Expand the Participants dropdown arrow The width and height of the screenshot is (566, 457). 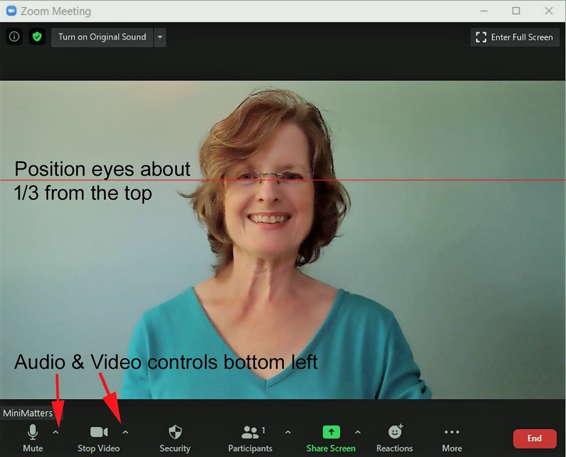[x=288, y=432]
